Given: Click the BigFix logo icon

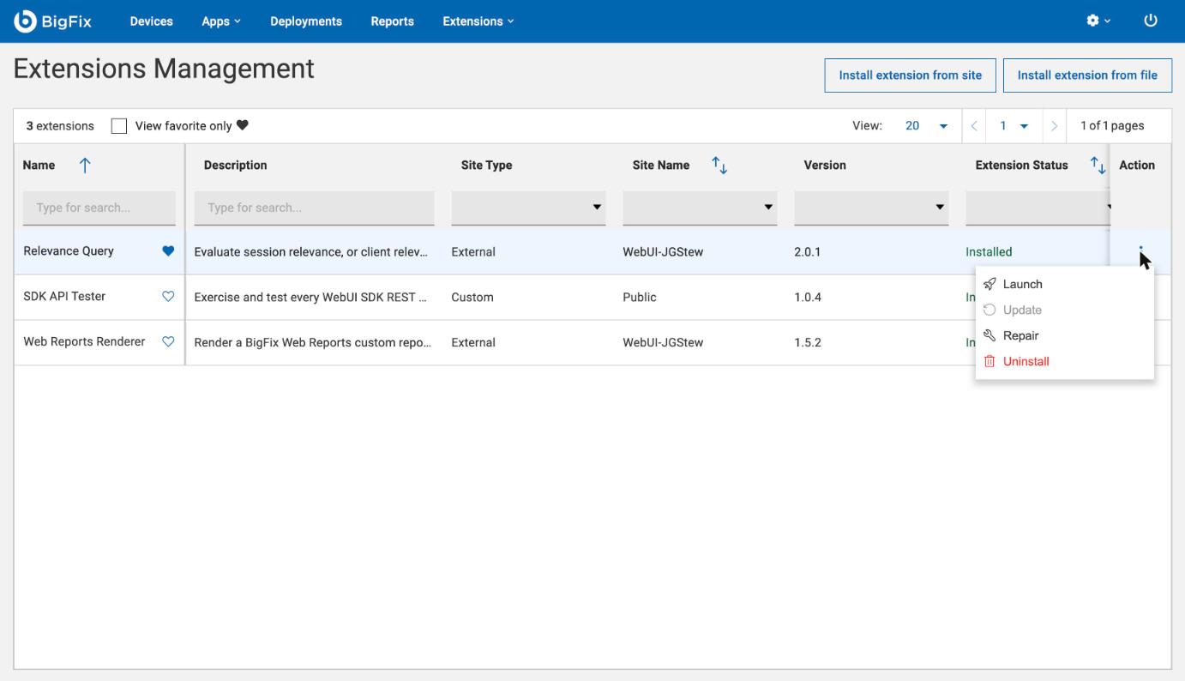Looking at the screenshot, I should point(26,21).
